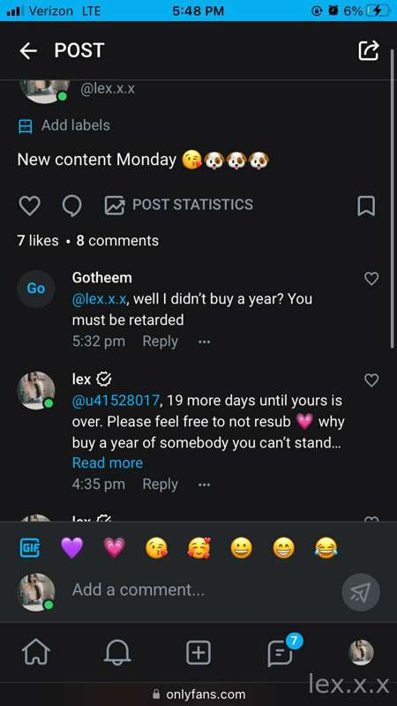Image resolution: width=397 pixels, height=706 pixels.
Task: Go back using the arrow icon
Action: tap(28, 51)
